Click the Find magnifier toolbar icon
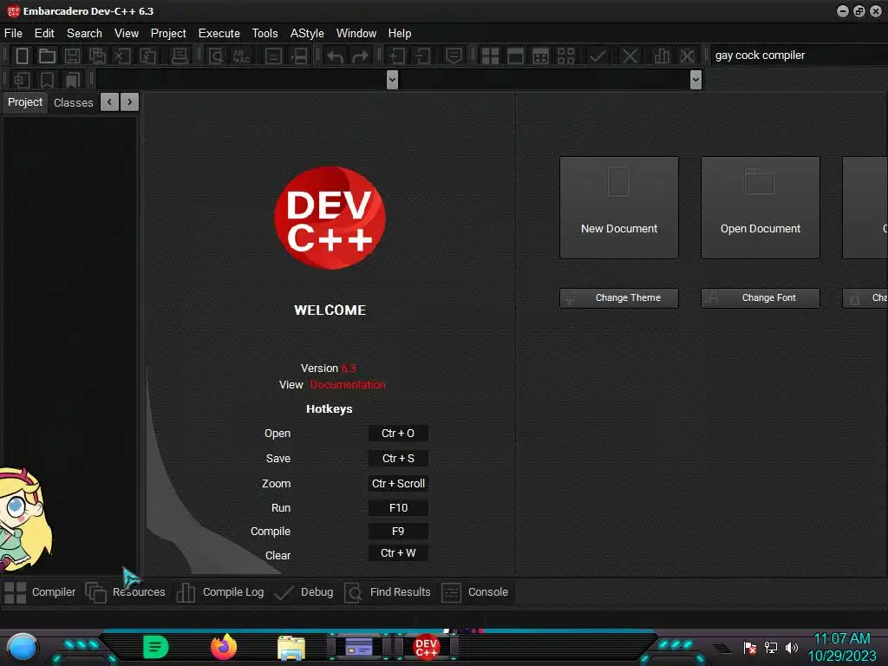Image resolution: width=888 pixels, height=666 pixels. tap(216, 56)
